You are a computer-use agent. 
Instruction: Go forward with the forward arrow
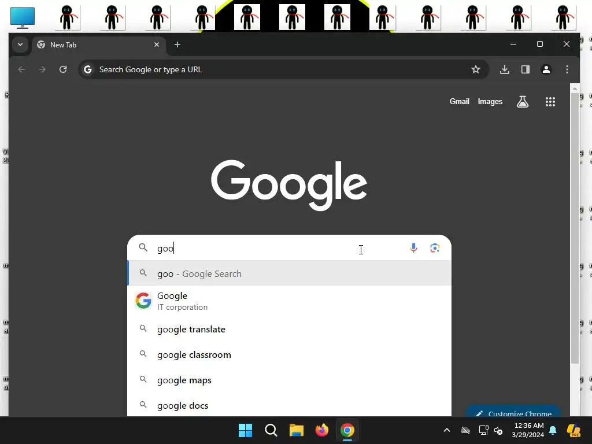click(x=42, y=69)
